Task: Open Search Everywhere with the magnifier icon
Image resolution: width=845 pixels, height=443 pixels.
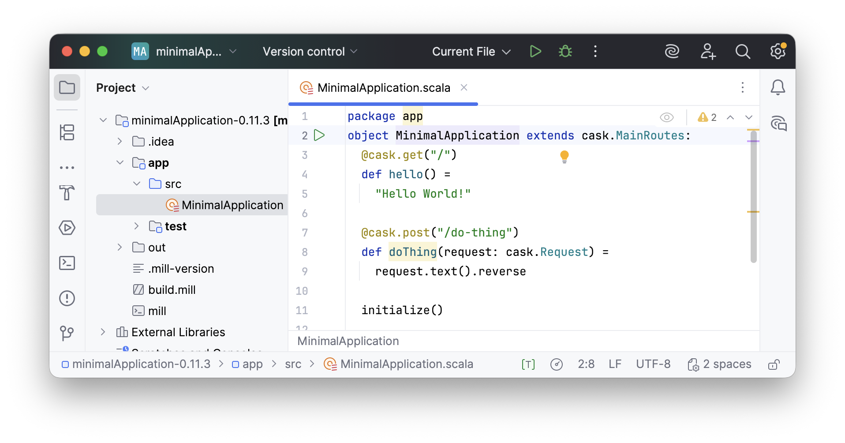Action: coord(743,51)
